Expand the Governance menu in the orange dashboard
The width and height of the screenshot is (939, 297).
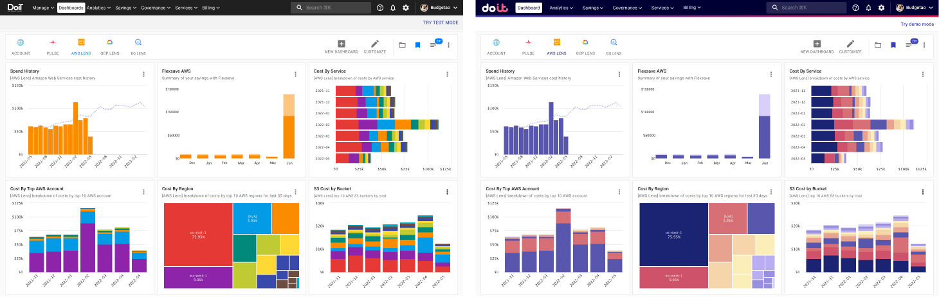(x=156, y=8)
